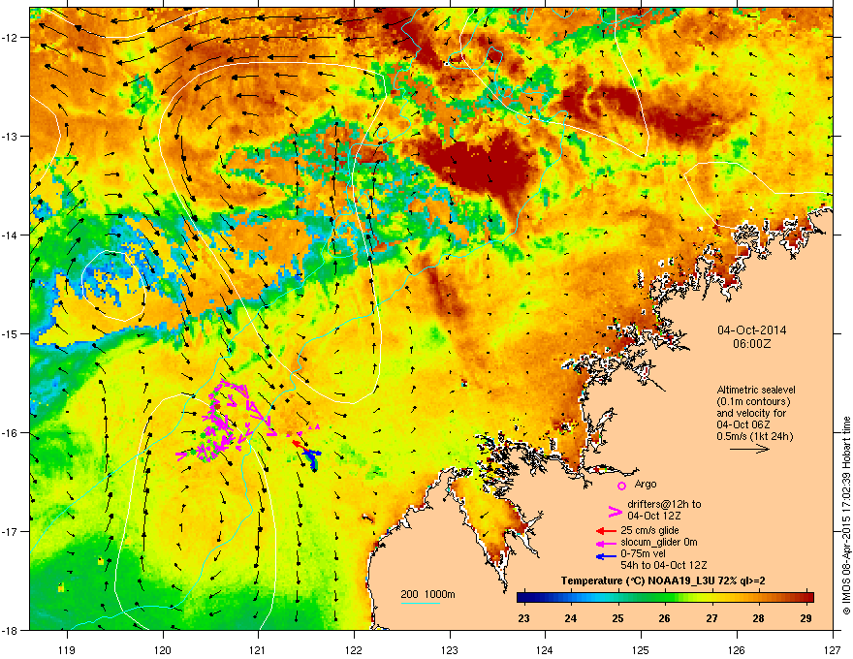853x659 pixels.
Task: Click the 'Argo' legend label
Action: [646, 484]
